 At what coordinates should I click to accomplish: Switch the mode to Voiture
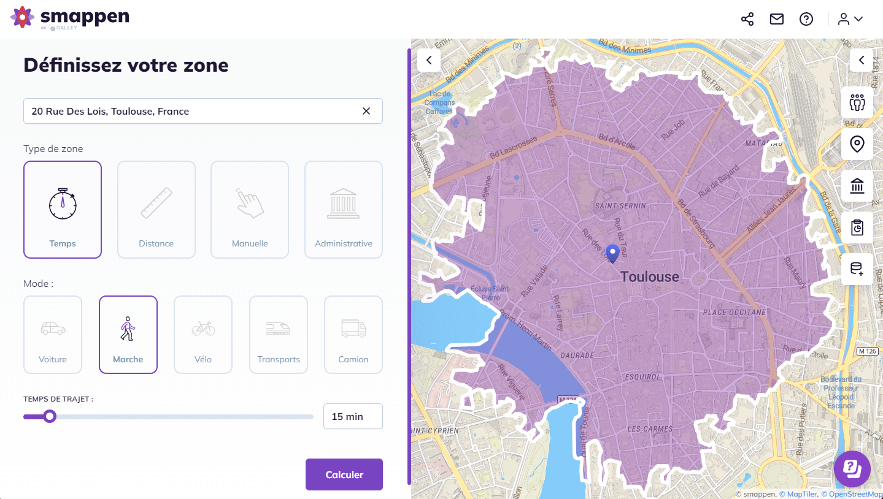click(52, 335)
